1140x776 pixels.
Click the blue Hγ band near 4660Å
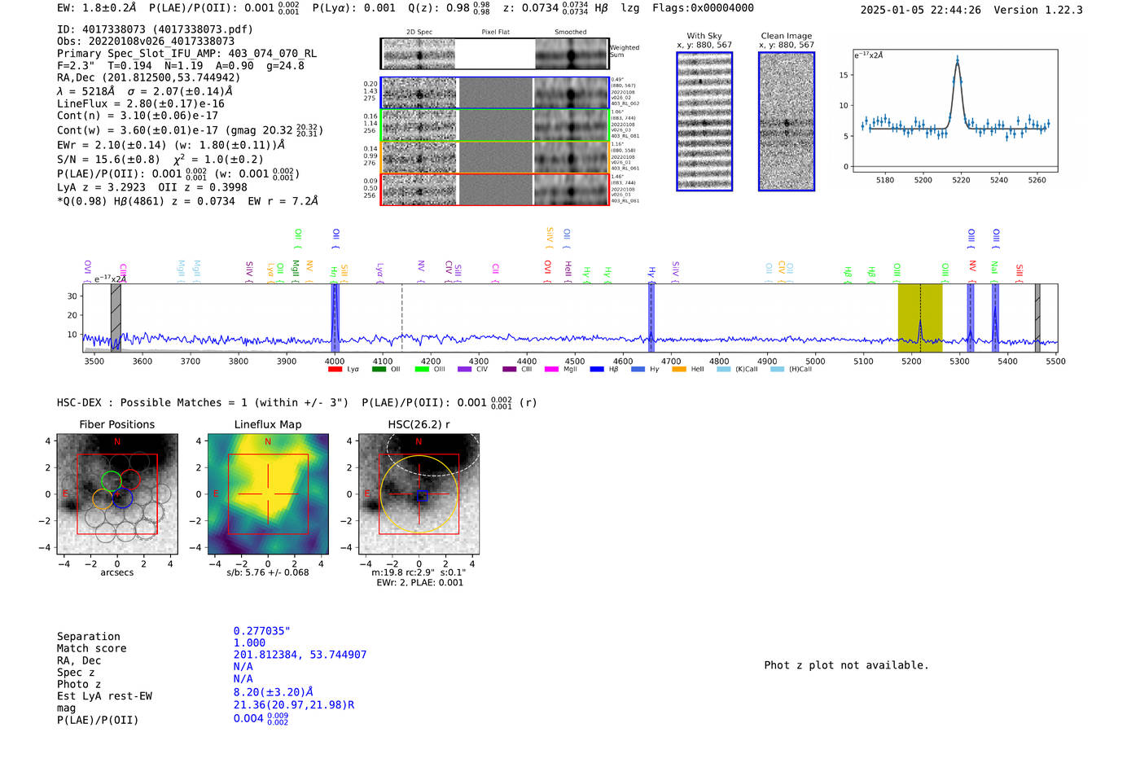(x=651, y=318)
